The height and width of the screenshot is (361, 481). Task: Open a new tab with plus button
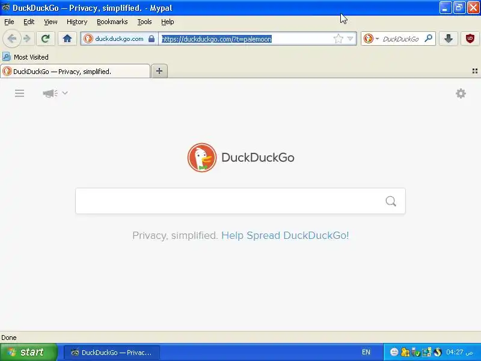(159, 71)
